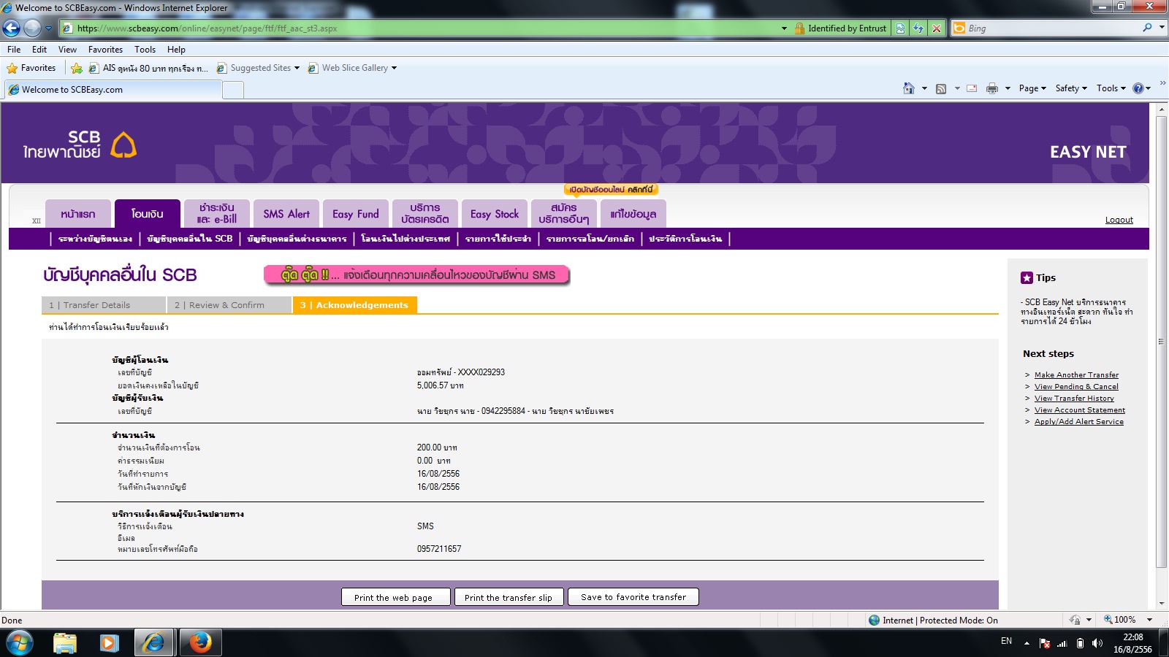This screenshot has height=657, width=1169.
Task: Click the 2 | Review & Confirm step tab
Action: point(229,305)
